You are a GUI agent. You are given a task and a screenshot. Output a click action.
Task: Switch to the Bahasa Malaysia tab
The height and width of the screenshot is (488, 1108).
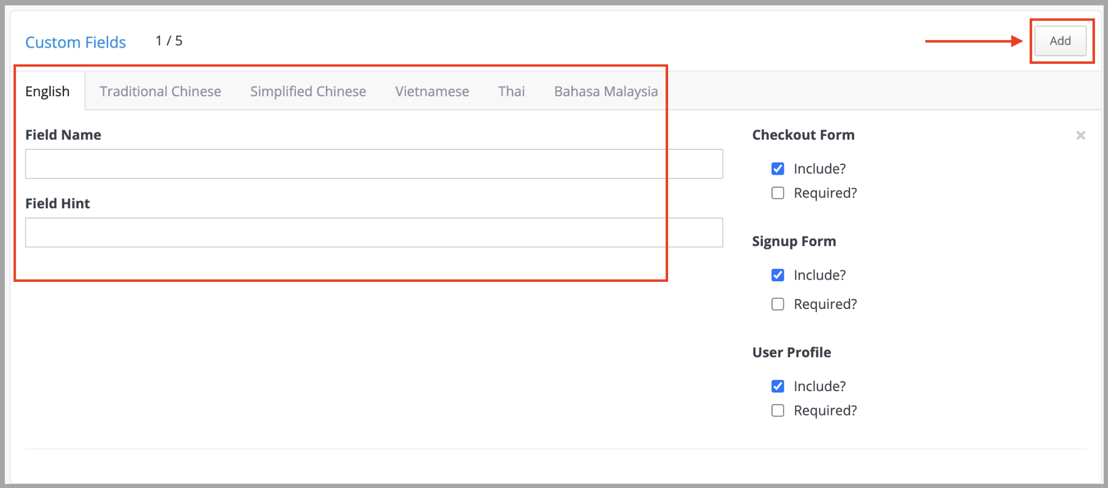[x=606, y=91]
